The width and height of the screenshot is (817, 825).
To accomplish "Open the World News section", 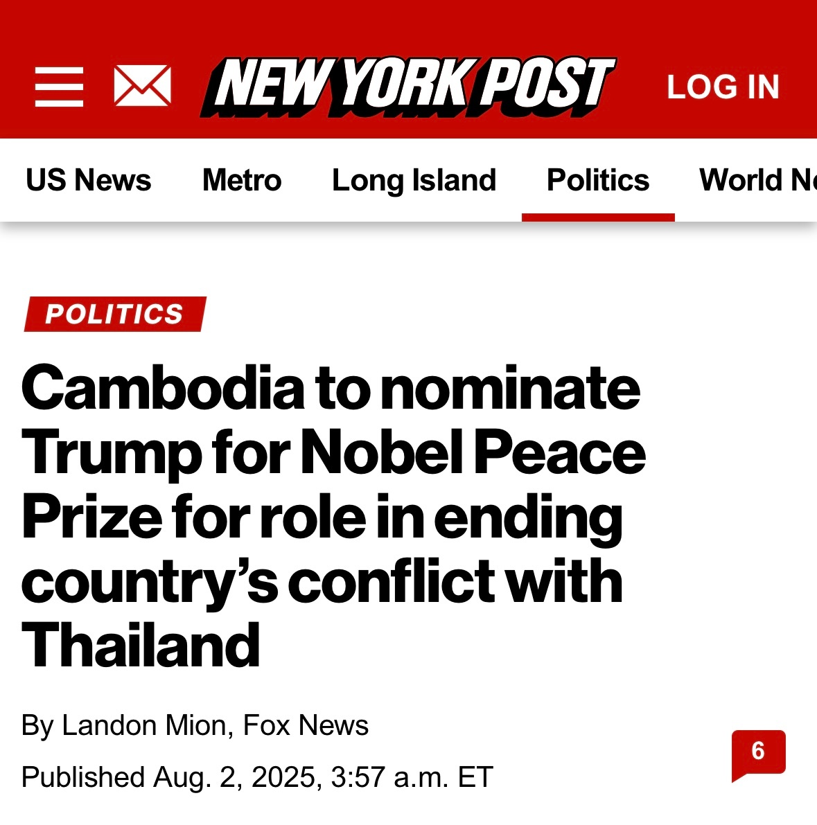I will tap(757, 180).
